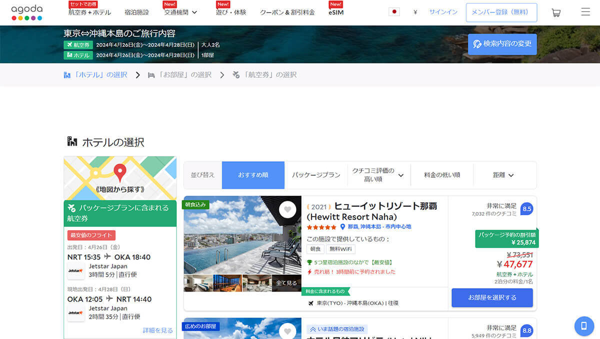Click the 朝食込み photo label
600x339 pixels.
[195, 205]
